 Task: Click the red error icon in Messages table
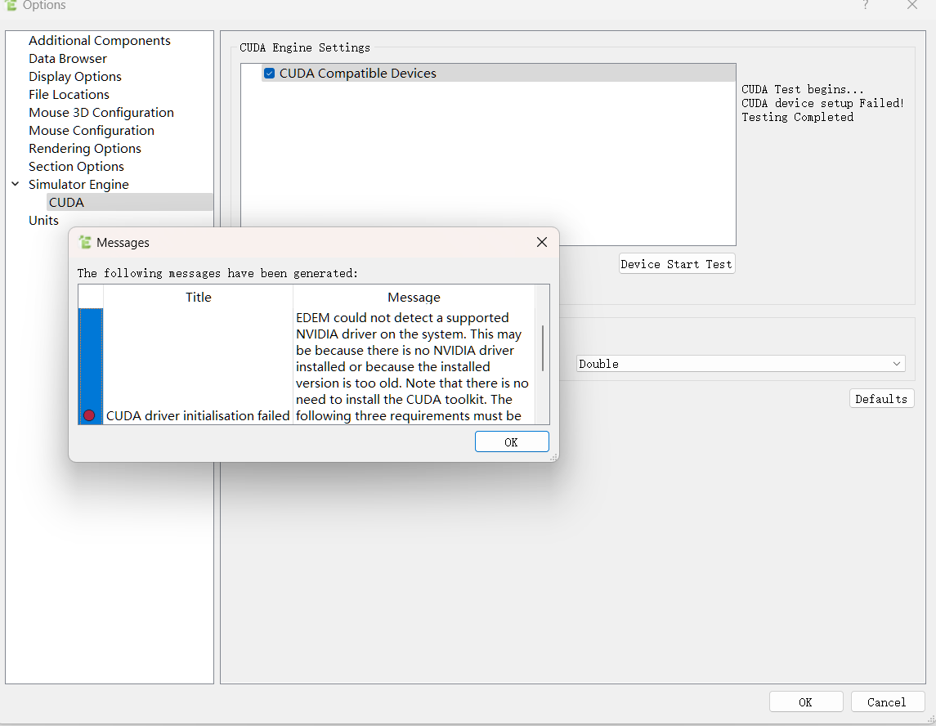pyautogui.click(x=89, y=415)
